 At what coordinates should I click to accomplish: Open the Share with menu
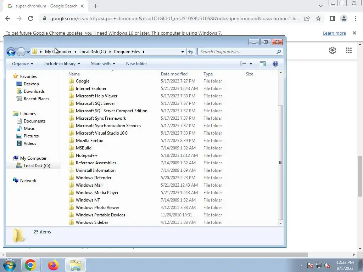pyautogui.click(x=103, y=64)
